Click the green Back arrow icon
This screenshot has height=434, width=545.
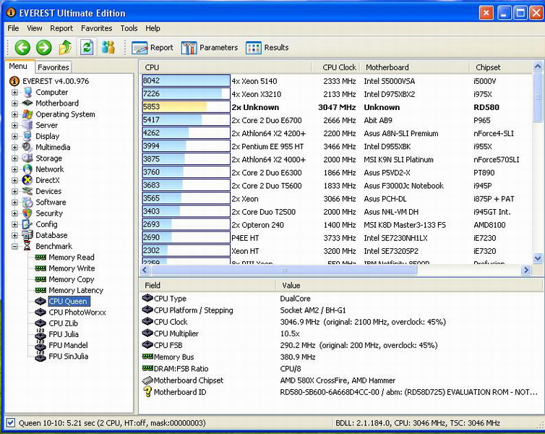22,47
